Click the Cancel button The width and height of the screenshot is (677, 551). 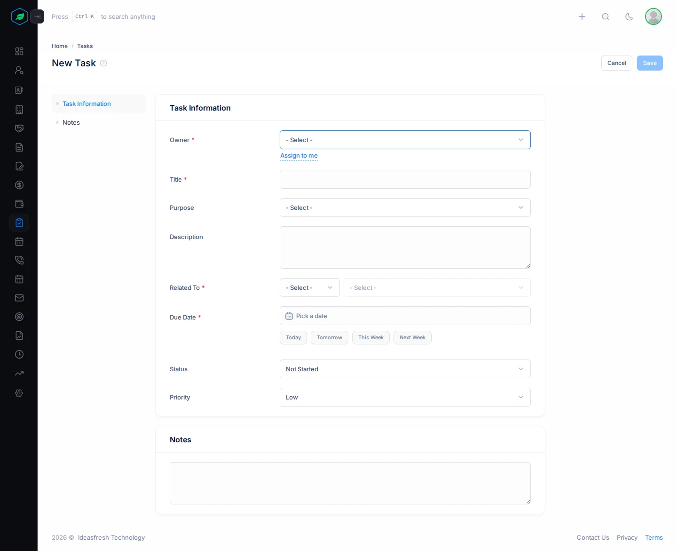(x=617, y=63)
